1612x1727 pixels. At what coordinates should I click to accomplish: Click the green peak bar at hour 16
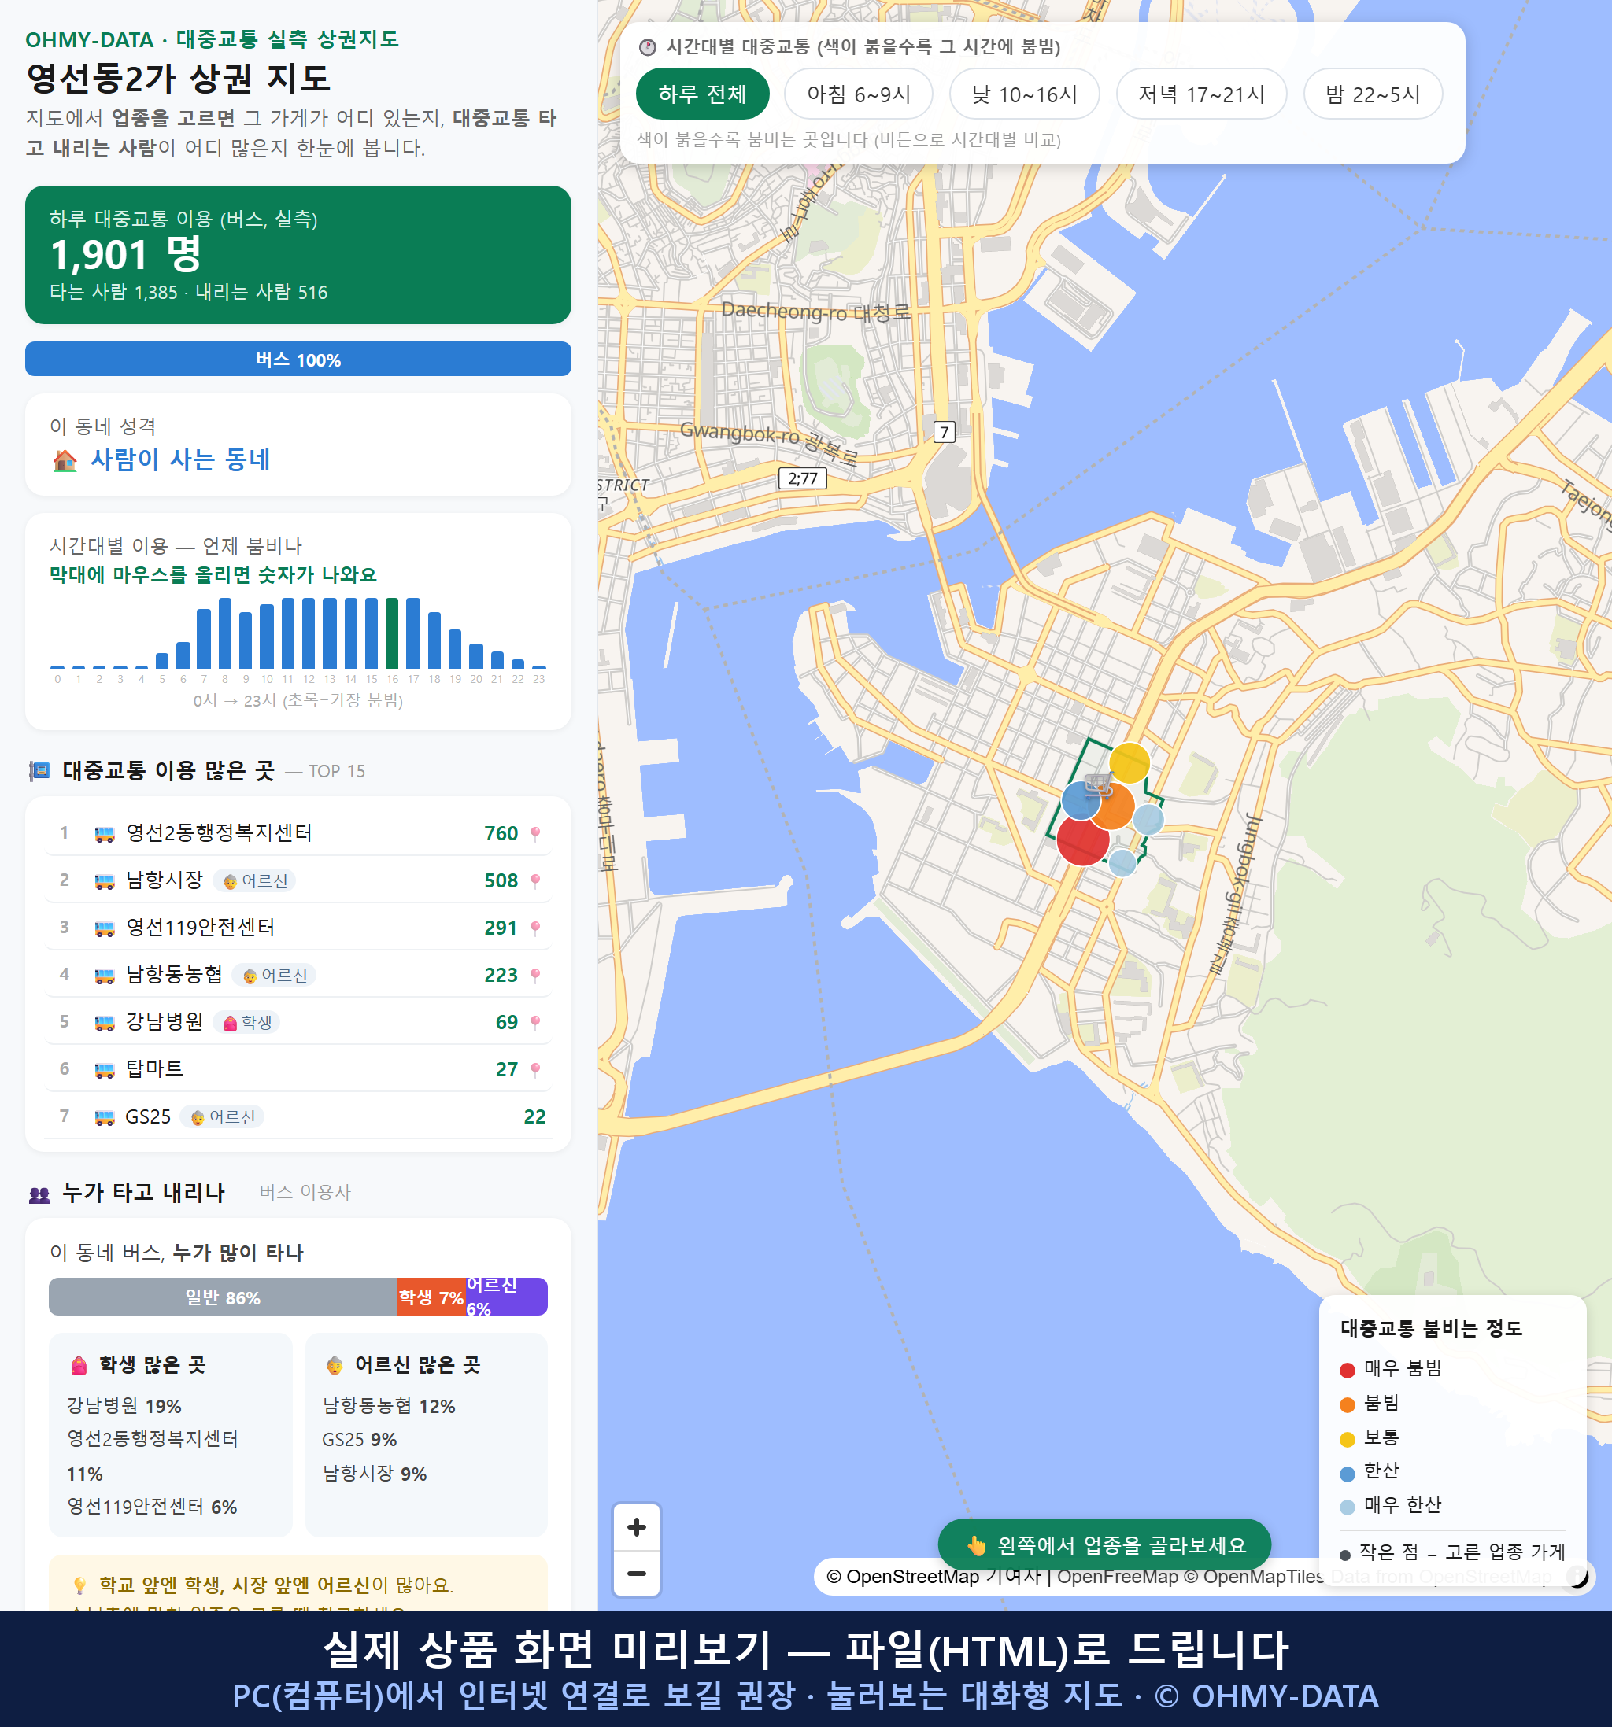point(392,633)
